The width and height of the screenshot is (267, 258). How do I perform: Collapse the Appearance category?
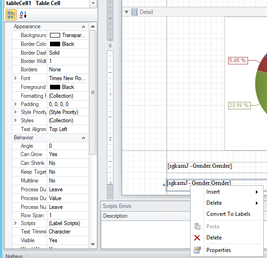(83, 27)
